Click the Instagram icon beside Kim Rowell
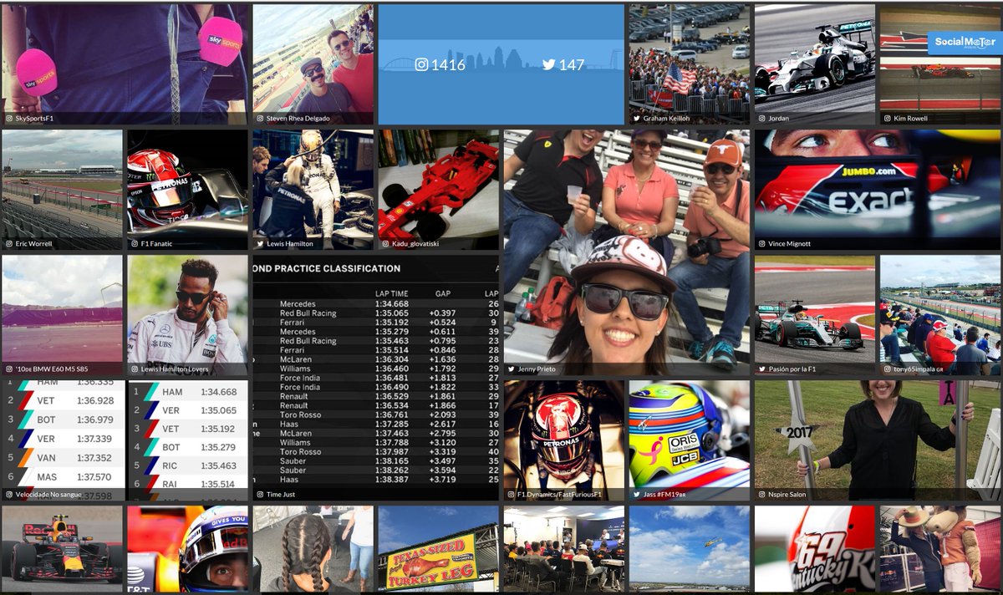Image resolution: width=1003 pixels, height=595 pixels. click(887, 119)
